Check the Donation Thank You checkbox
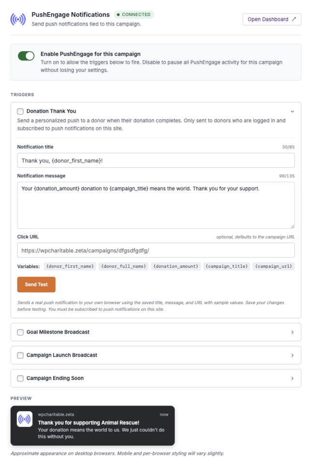Screen dimensions: 310x464 pyautogui.click(x=20, y=111)
